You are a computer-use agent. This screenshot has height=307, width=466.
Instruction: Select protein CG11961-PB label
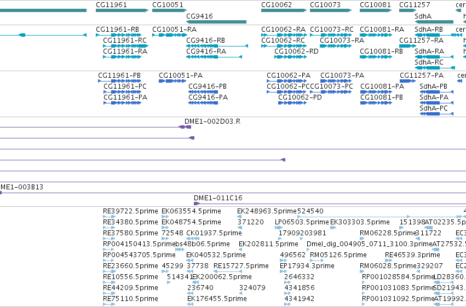119,76
